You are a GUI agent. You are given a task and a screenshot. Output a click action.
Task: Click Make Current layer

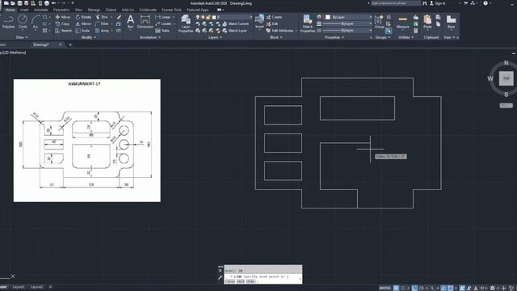[235, 23]
